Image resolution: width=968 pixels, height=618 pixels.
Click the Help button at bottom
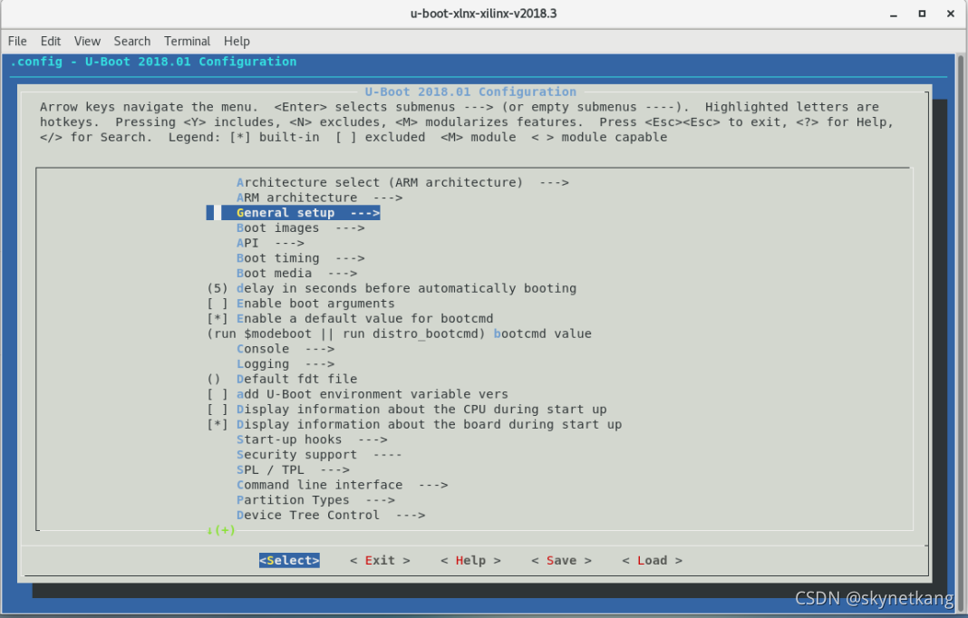[470, 561]
